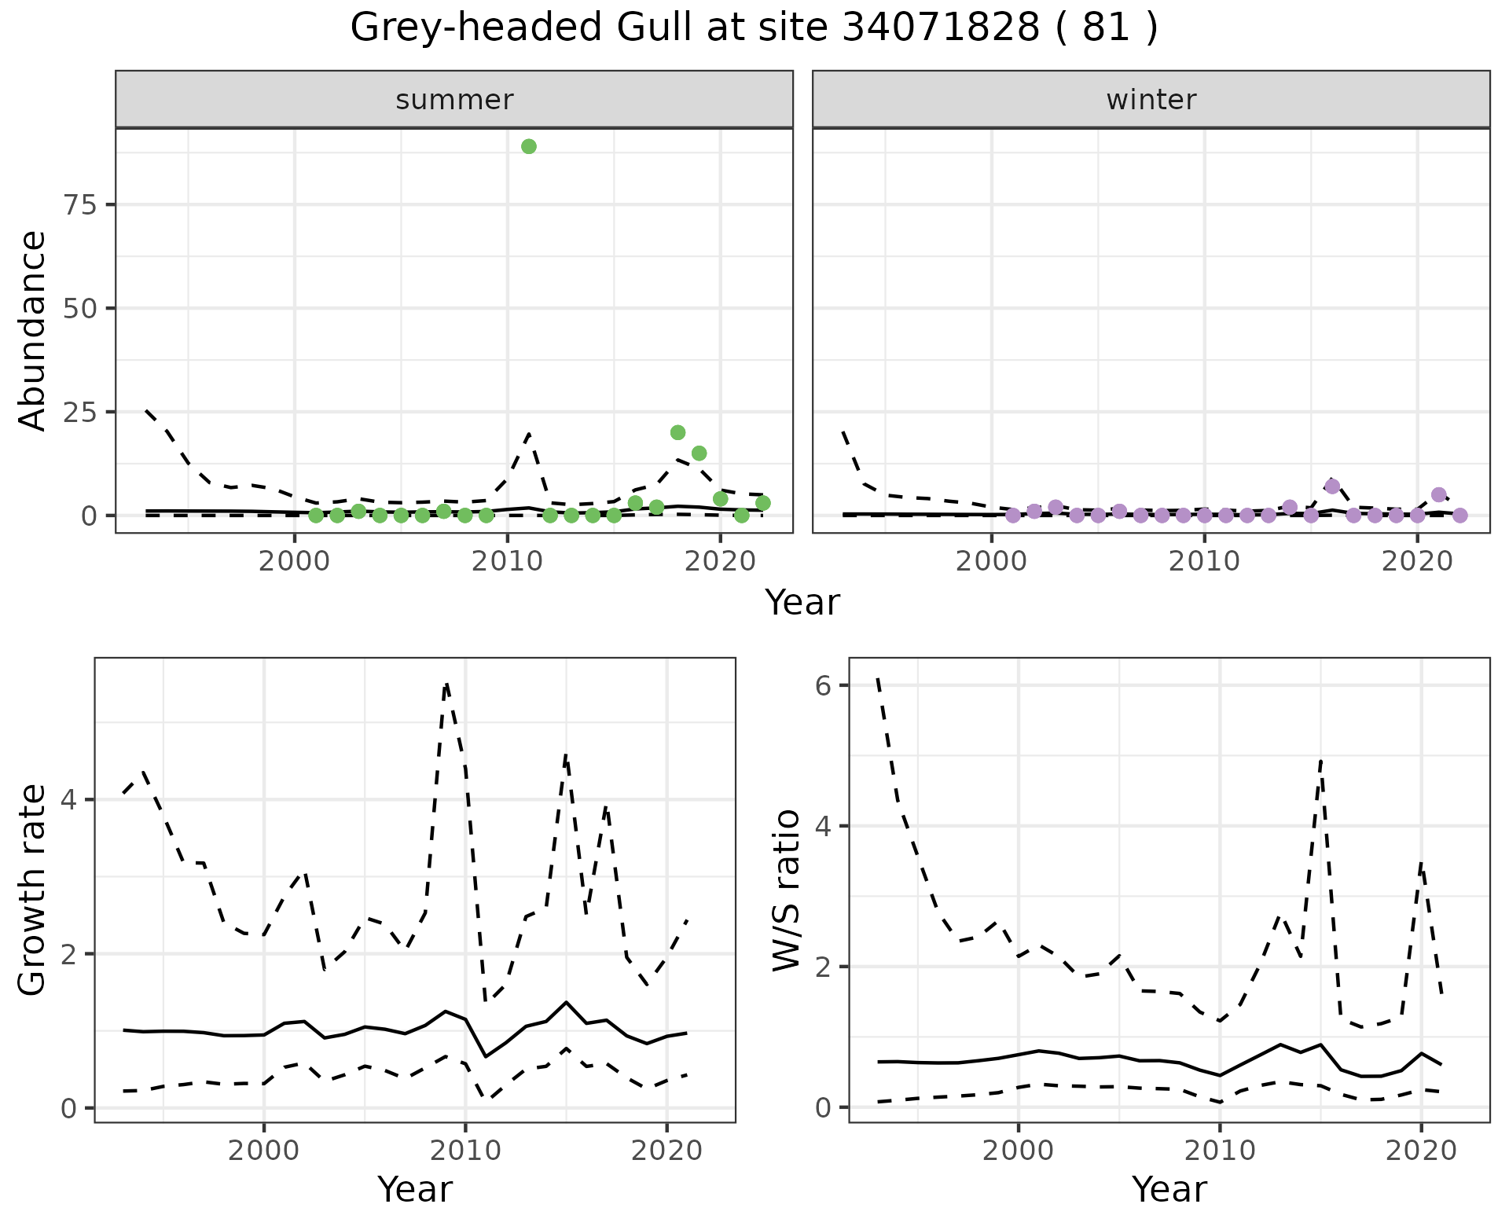The height and width of the screenshot is (1226, 1509).
Task: Click the summer facet header strip
Action: pyautogui.click(x=454, y=100)
